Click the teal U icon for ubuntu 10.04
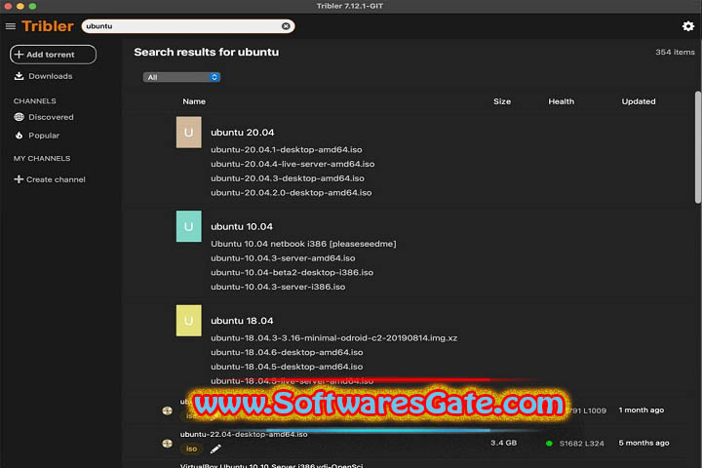 pos(188,226)
